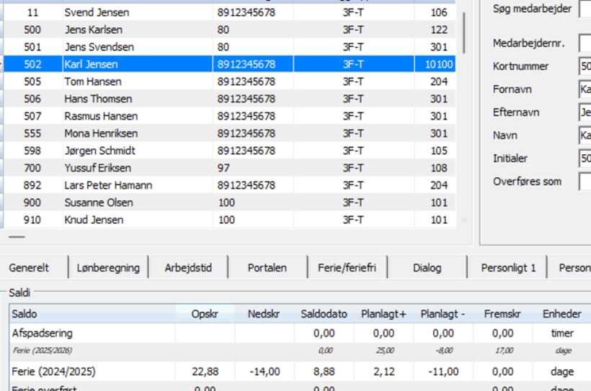Open the Arbejdstid tab

click(x=188, y=268)
